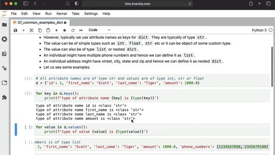
Task: Open the Kernel menu
Action: click(61, 13)
